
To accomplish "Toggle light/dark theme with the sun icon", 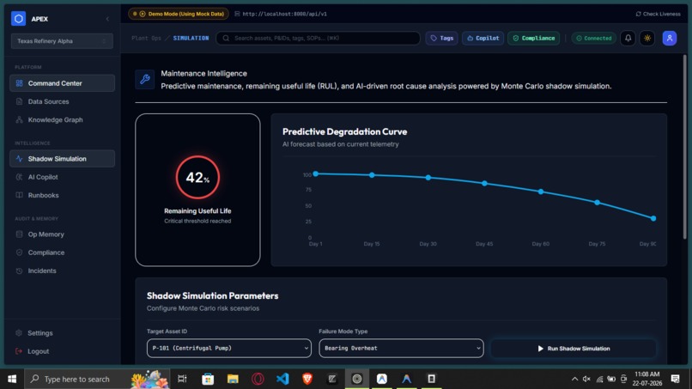I will click(647, 38).
